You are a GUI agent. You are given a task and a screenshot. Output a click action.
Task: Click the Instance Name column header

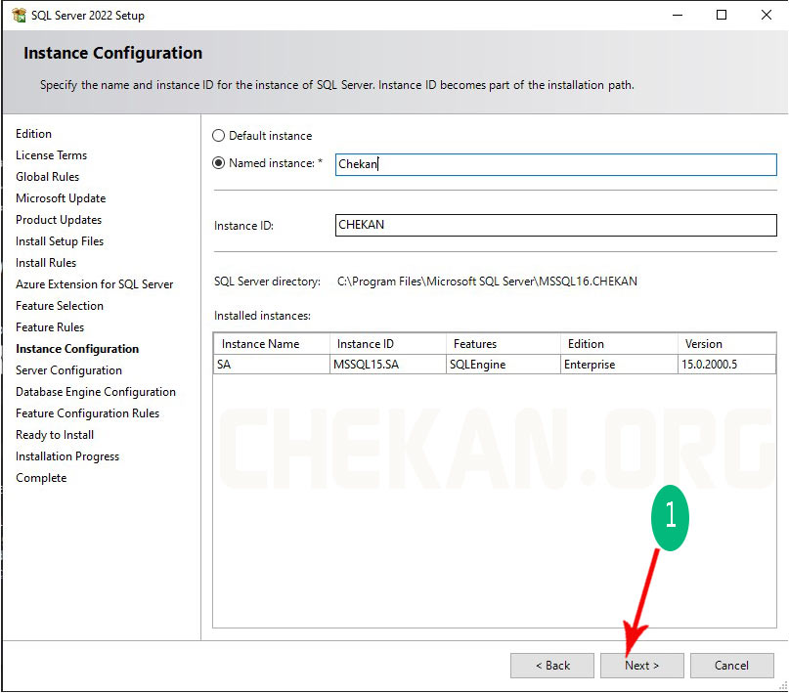coord(272,344)
